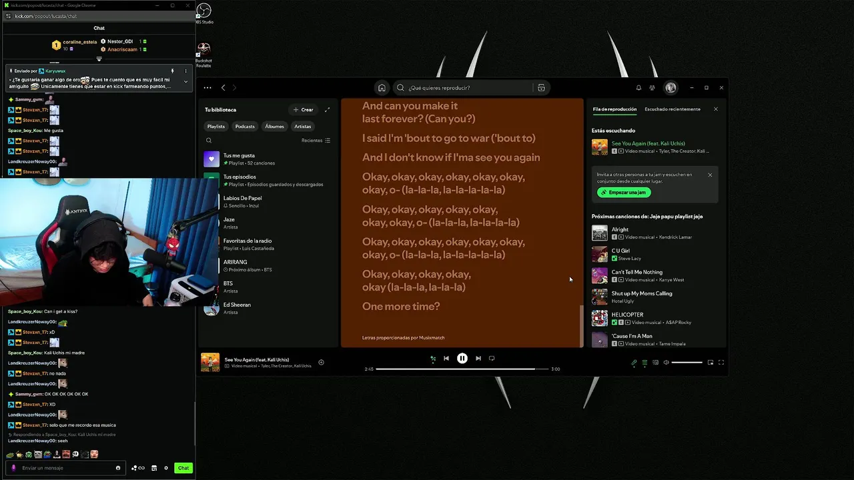Viewport: 854px width, 480px height.
Task: Filter library by Podcasts
Action: (245, 126)
